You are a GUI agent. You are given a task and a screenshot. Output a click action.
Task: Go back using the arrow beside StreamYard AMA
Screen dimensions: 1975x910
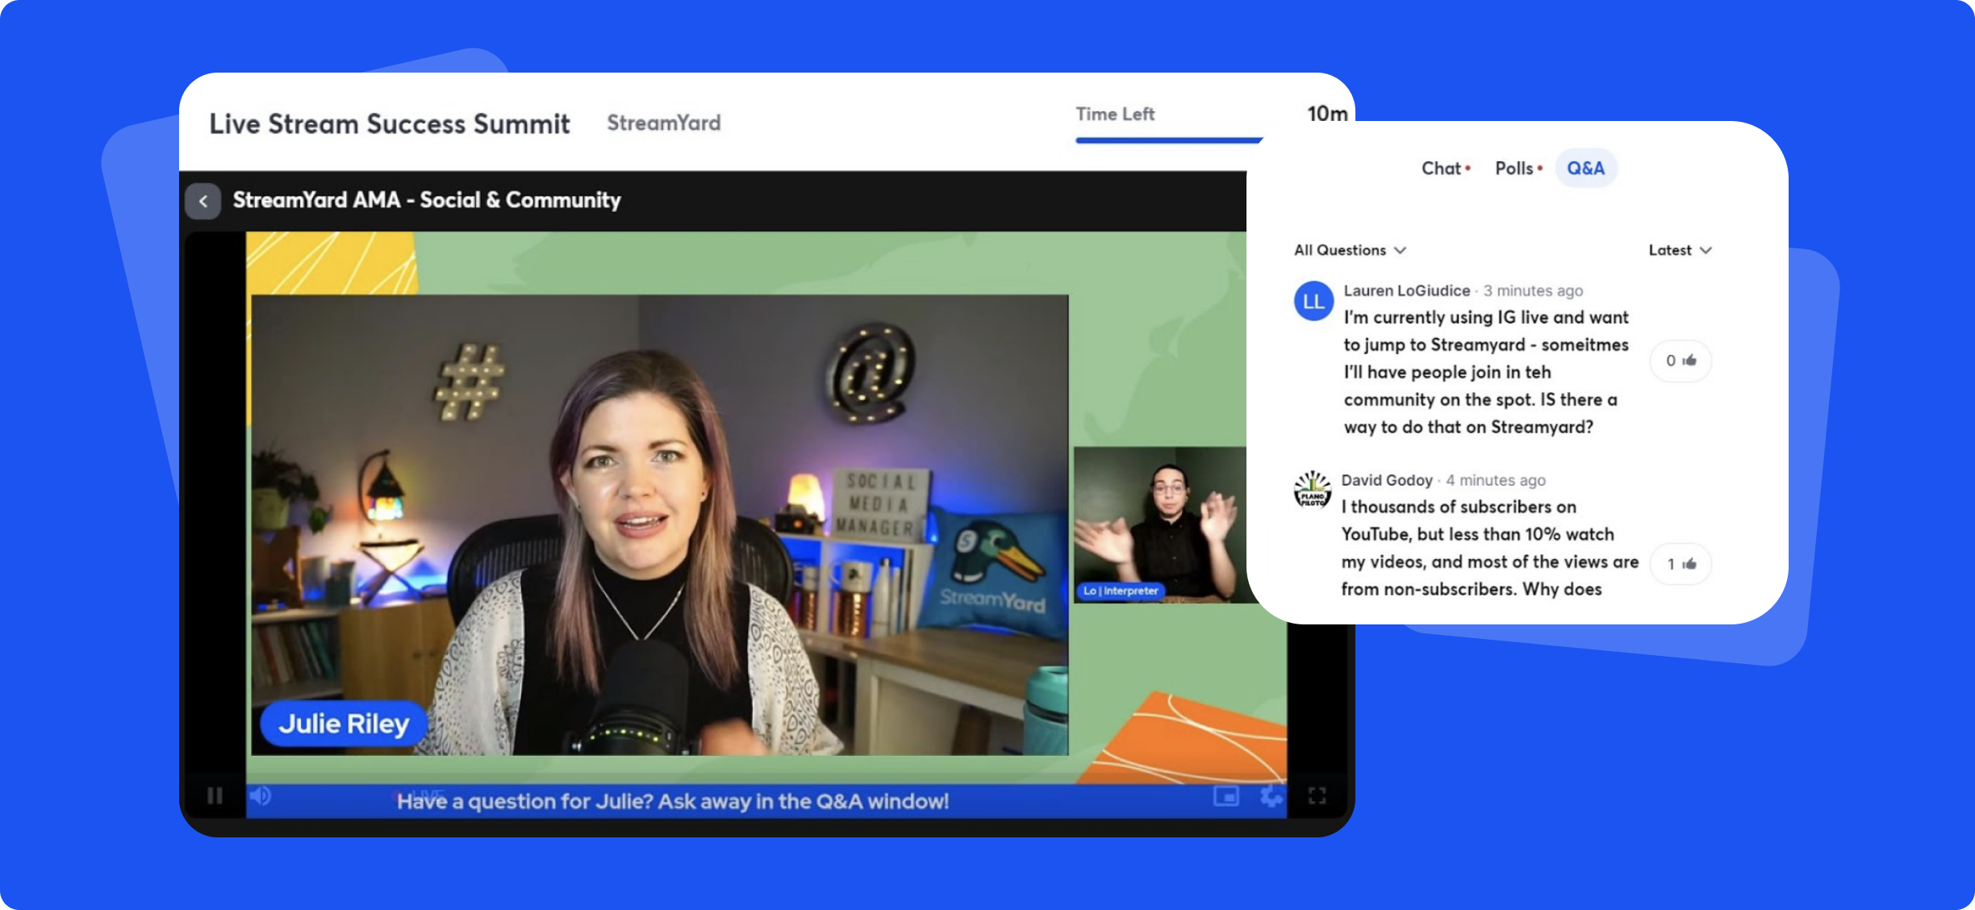click(203, 201)
